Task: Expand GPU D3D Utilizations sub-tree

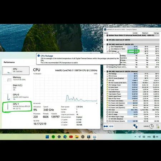Action: pos(107,119)
